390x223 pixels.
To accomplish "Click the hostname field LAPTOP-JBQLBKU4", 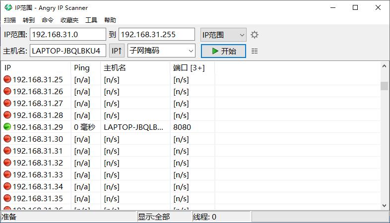I will point(68,51).
